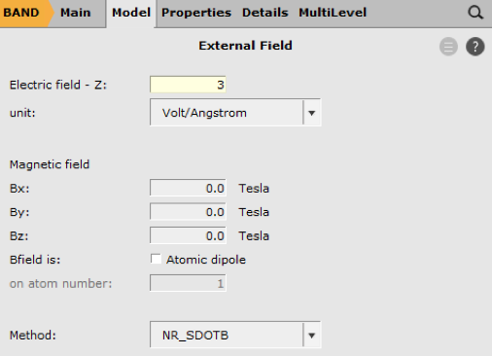Click the Method dropdown arrow
The image size is (492, 356).
312,336
